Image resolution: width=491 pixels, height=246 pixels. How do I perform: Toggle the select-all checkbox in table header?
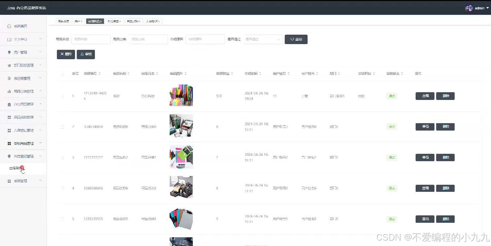click(62, 74)
